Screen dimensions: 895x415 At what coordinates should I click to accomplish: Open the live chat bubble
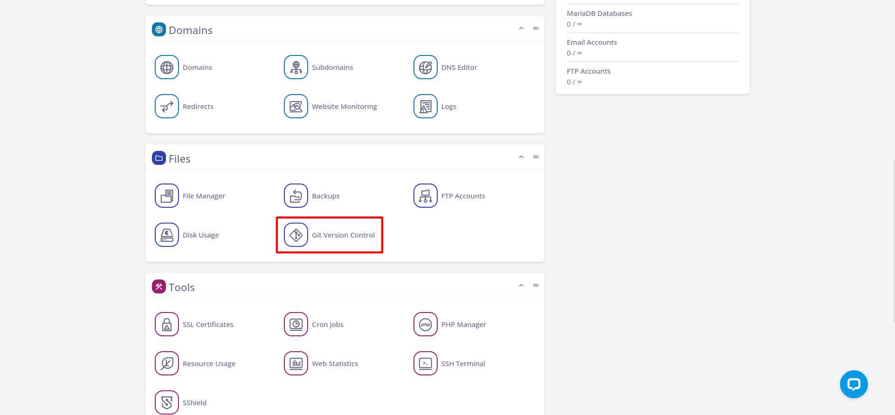[854, 384]
